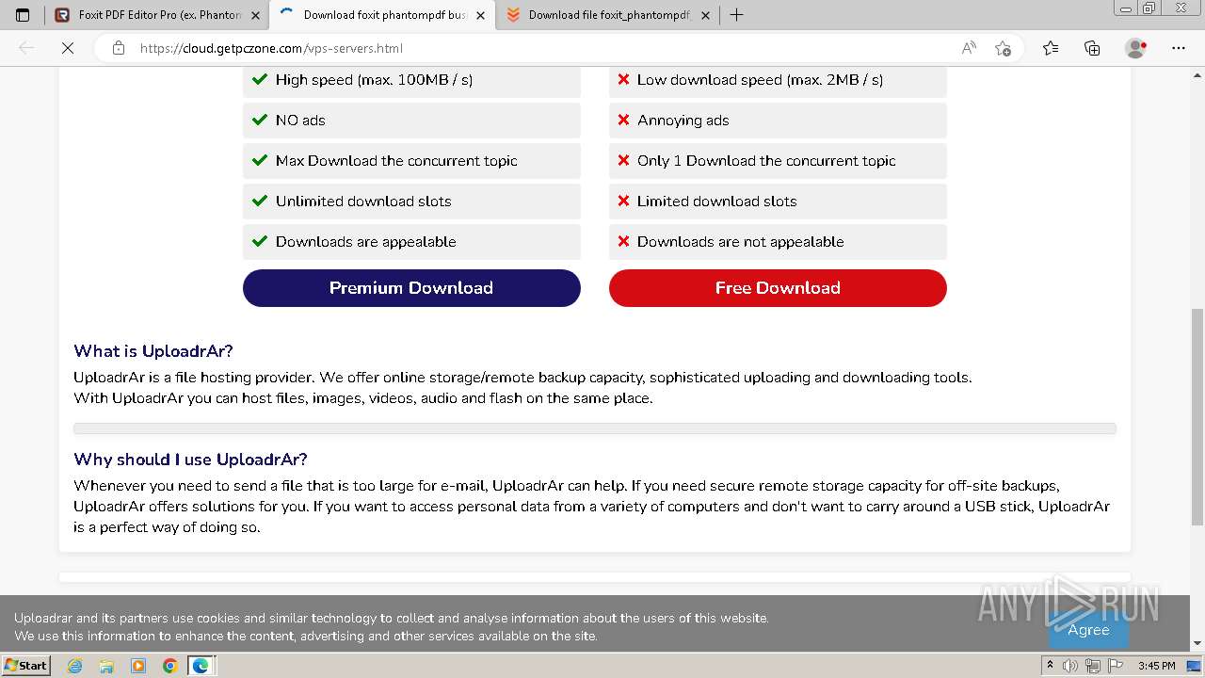Image resolution: width=1205 pixels, height=678 pixels.
Task: Select the 'Why should I use UploadrAr?' heading
Action: (191, 460)
